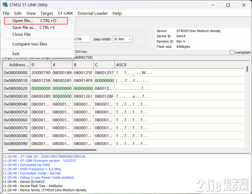Click cell value 08000289
Screen dimensions: 252x194
(x=41, y=96)
